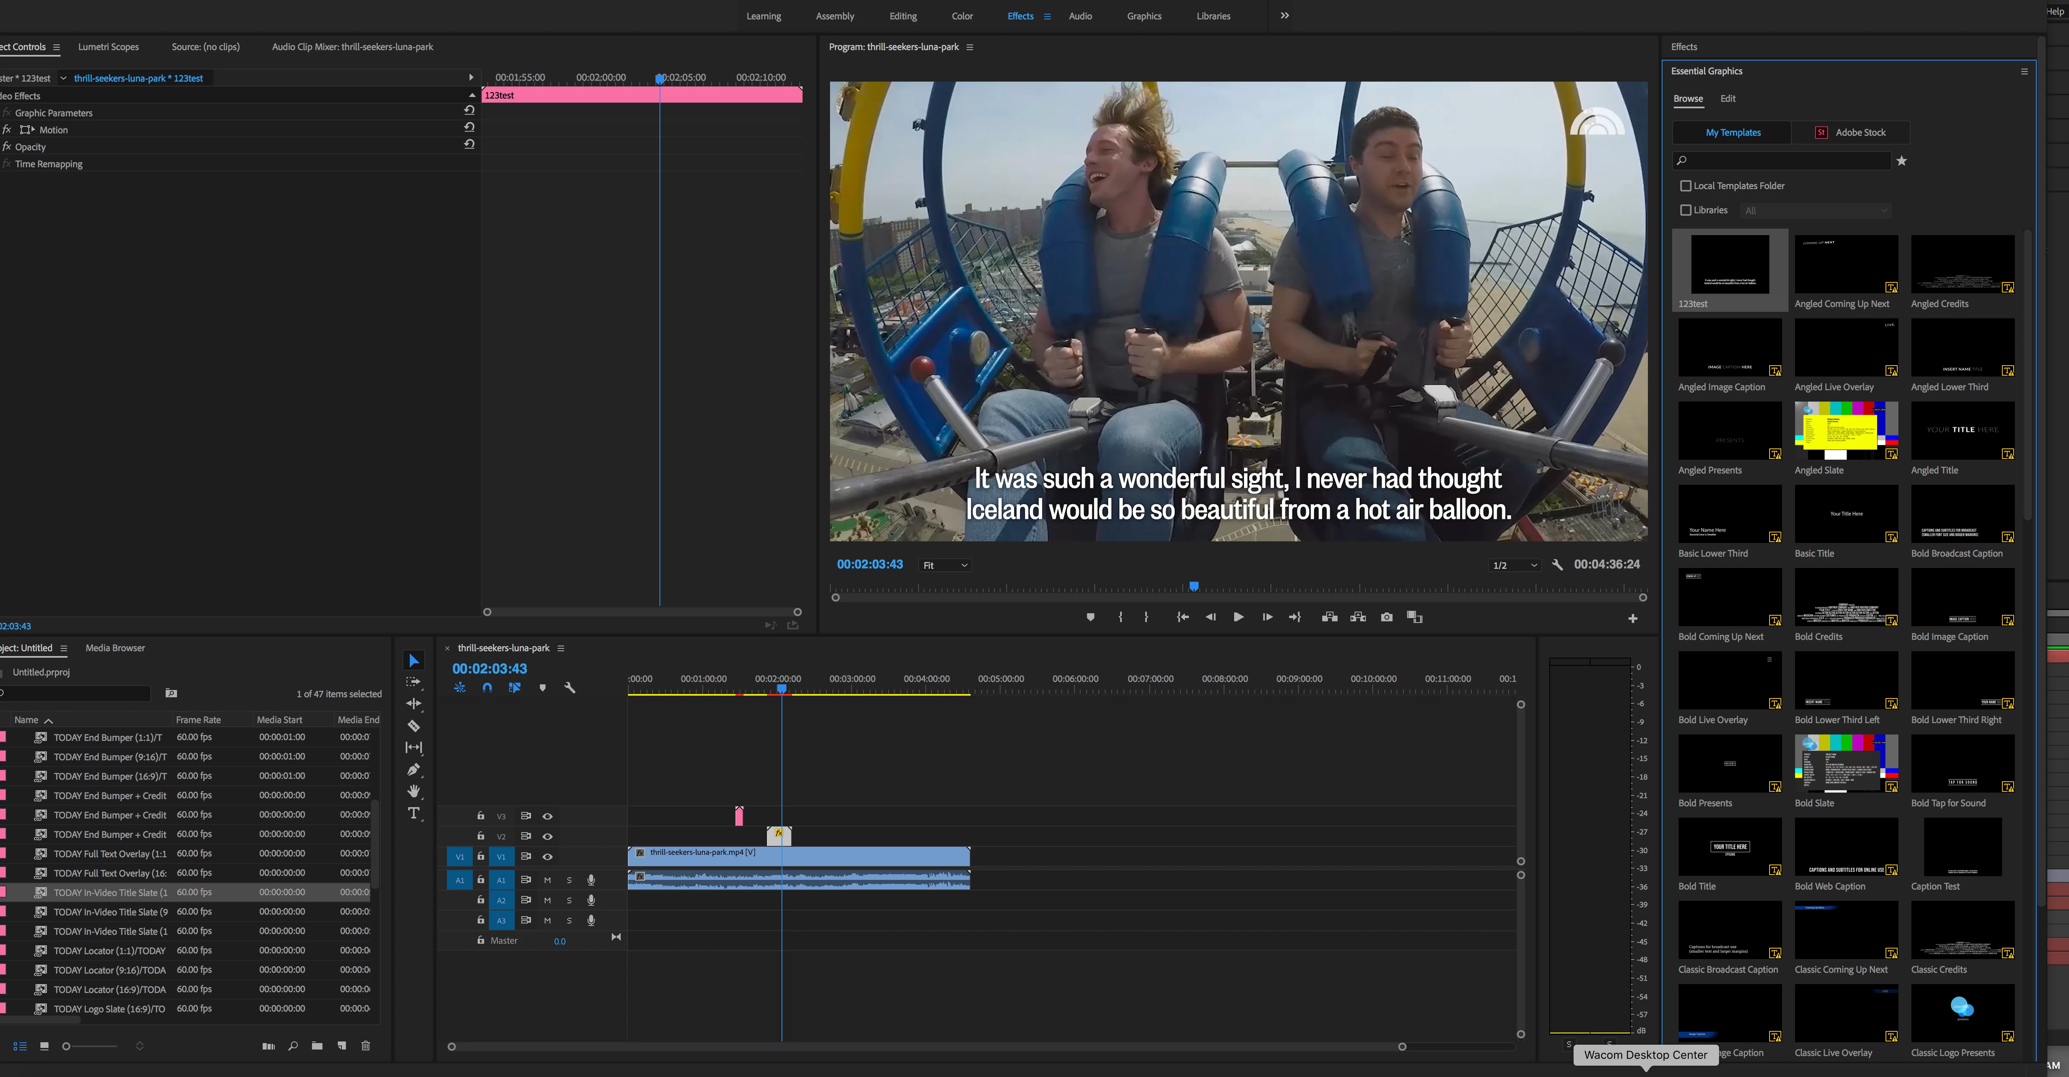This screenshot has height=1077, width=2069.
Task: Open the 1/2 playback resolution dropdown
Action: click(1514, 566)
